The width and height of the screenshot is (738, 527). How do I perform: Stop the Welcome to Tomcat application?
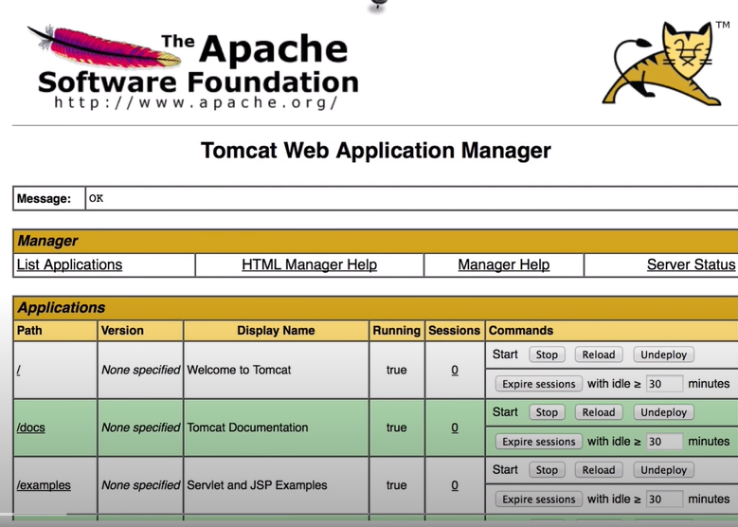tap(547, 354)
